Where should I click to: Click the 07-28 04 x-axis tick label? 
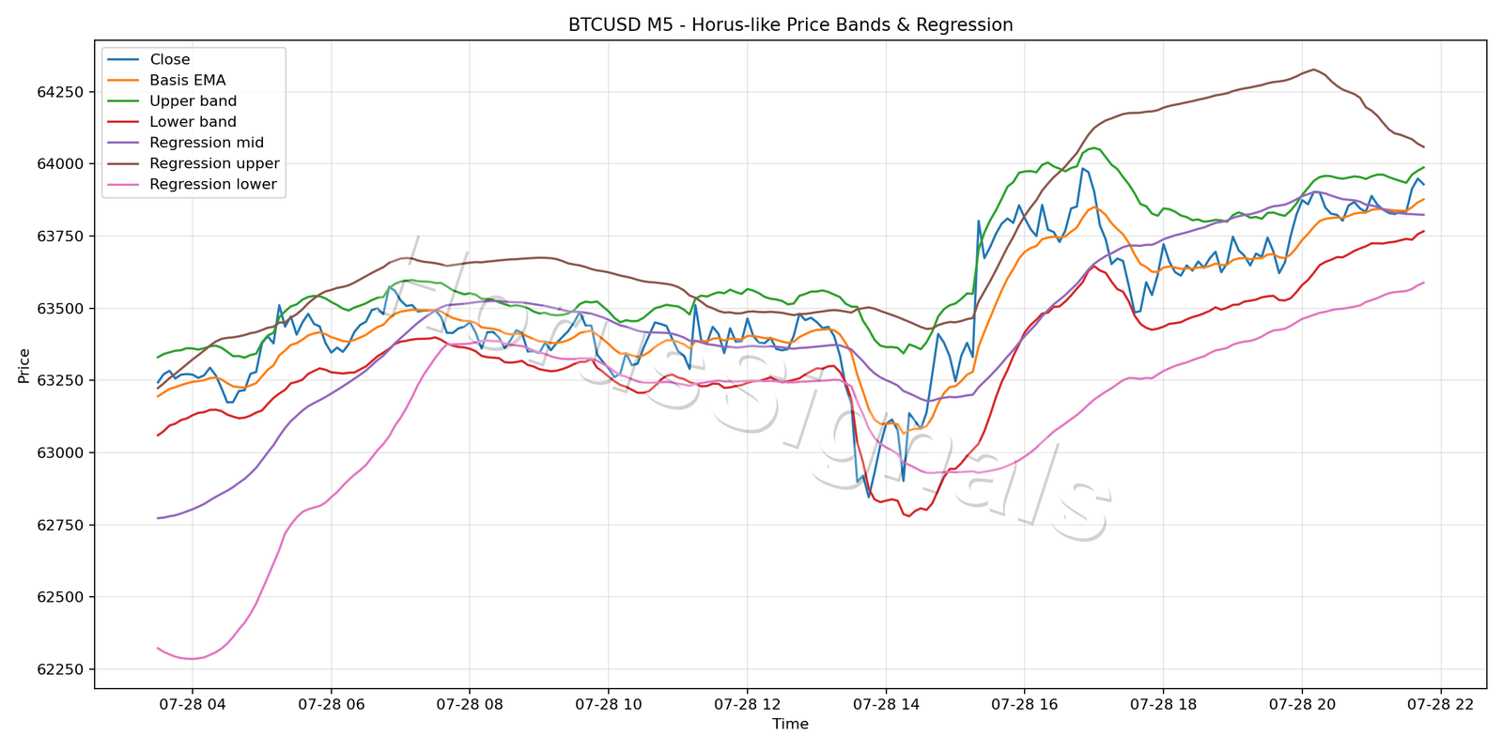point(192,703)
